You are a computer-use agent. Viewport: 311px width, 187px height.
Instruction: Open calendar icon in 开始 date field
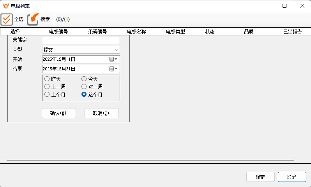(111, 59)
